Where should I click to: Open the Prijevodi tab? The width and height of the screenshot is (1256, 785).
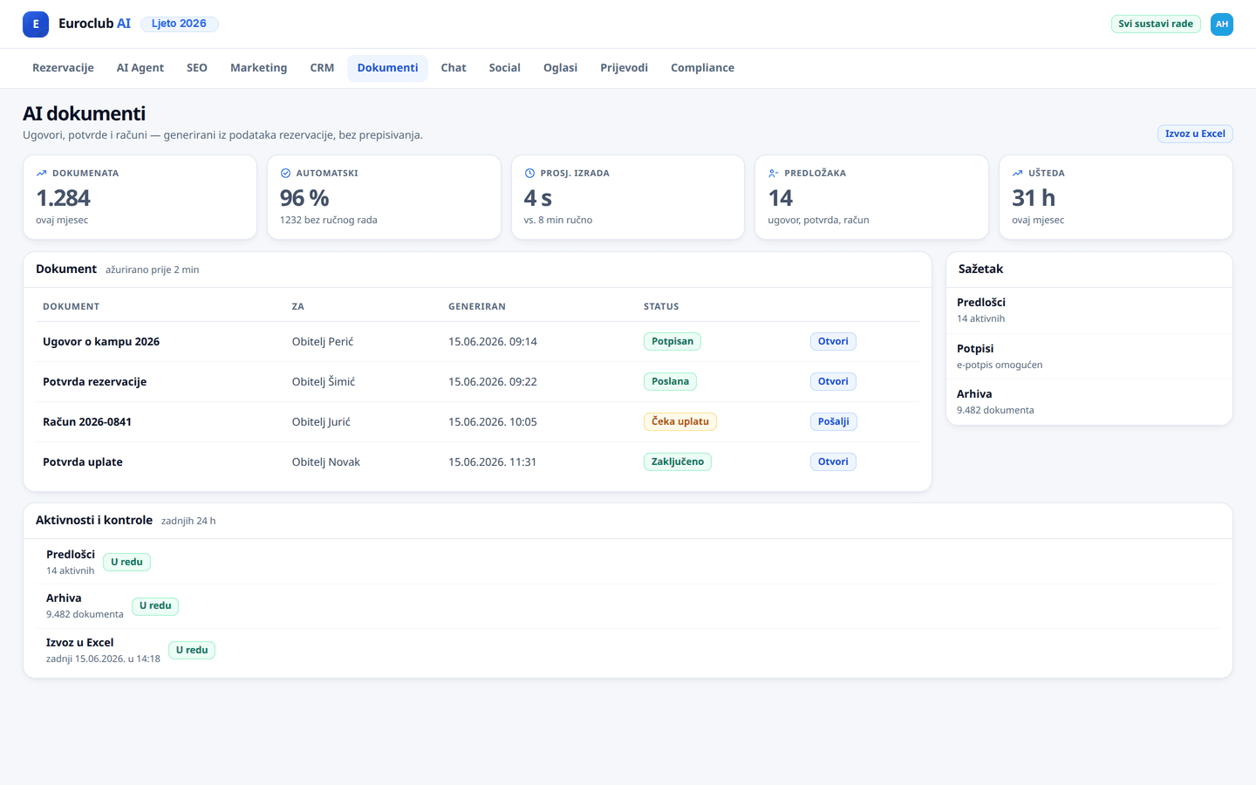624,68
